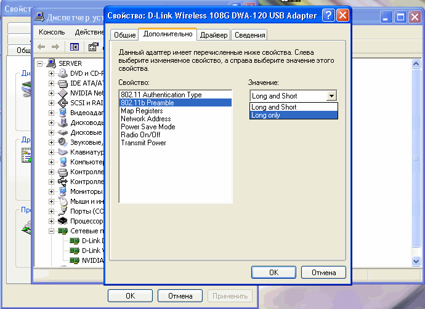Select 'Map Registers' property

(176, 111)
